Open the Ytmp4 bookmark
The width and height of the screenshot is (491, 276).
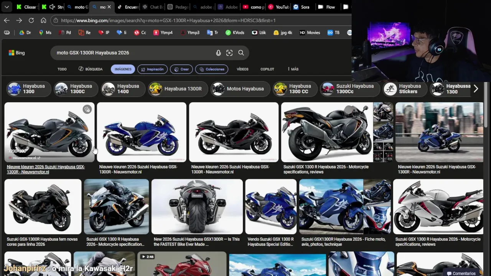coord(163,33)
